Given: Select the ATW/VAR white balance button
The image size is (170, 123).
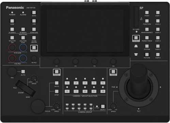Looking at the screenshot, I should point(34,29).
